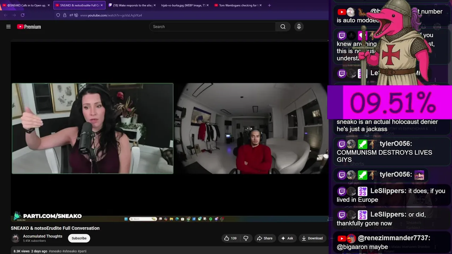Screen dimensions: 452x254
Task: Switch to '(18) Wake responds' tab
Action: point(132,5)
